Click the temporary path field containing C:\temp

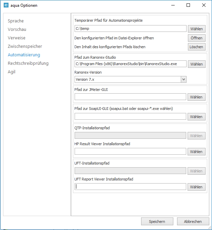pos(130,29)
